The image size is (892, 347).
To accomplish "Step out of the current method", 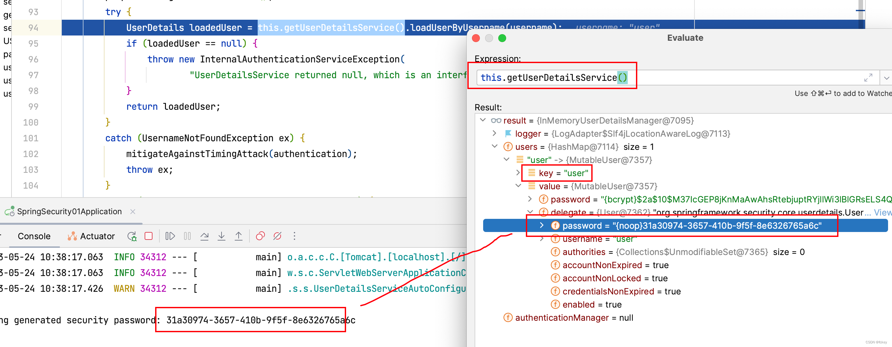I will click(x=239, y=236).
